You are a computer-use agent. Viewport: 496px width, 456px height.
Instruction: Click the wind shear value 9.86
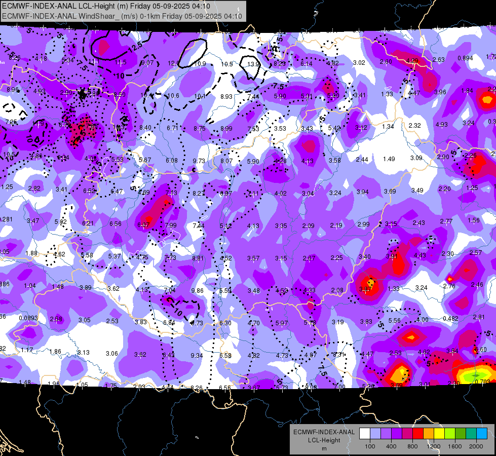198,290
